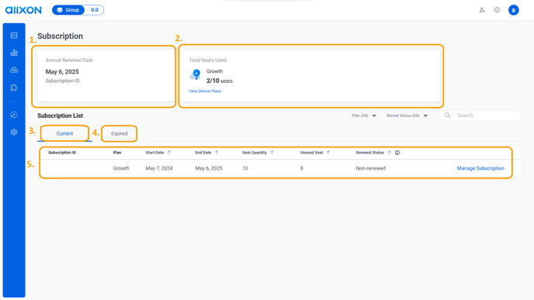534x300 pixels.
Task: Sort by Start Date column arrow
Action: [x=169, y=153]
